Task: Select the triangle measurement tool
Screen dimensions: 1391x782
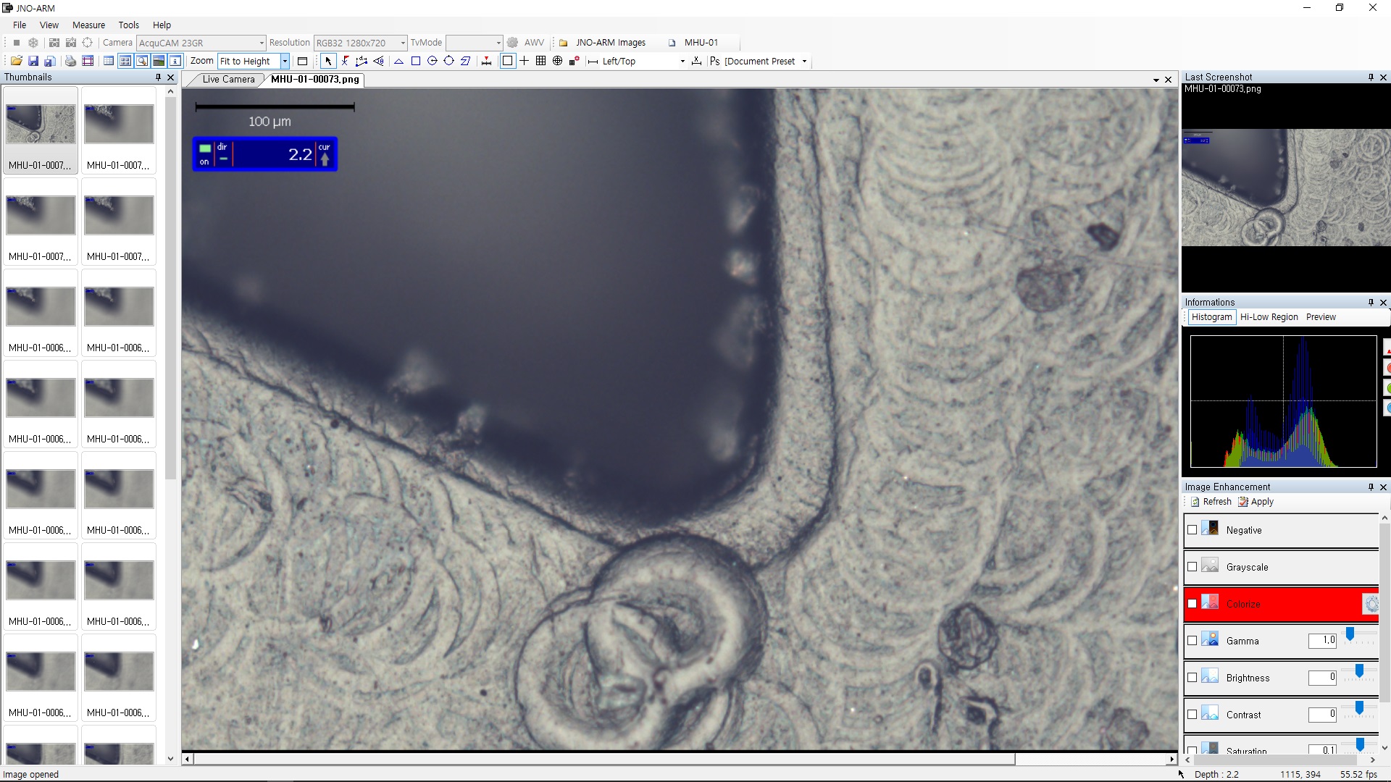Action: click(x=398, y=62)
